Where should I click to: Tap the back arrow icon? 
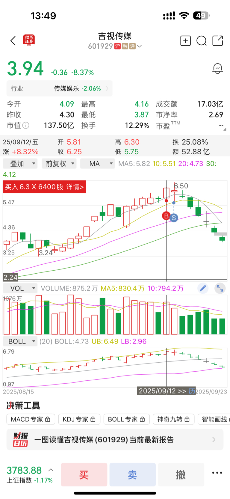pos(13,41)
